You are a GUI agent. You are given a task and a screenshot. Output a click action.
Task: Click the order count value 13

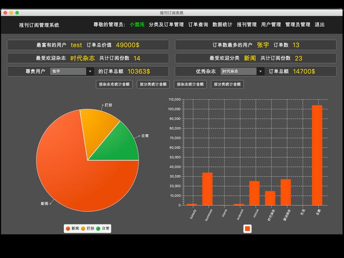click(x=296, y=45)
